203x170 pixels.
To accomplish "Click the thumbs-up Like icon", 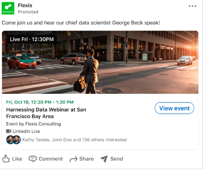I will pyautogui.click(x=6, y=159).
